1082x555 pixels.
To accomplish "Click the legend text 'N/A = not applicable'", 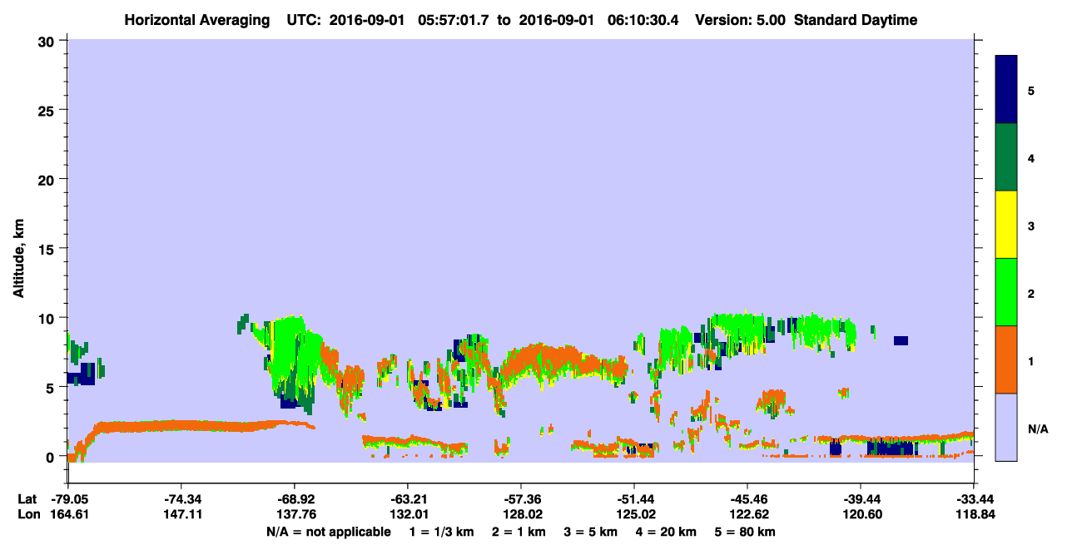I will [328, 531].
